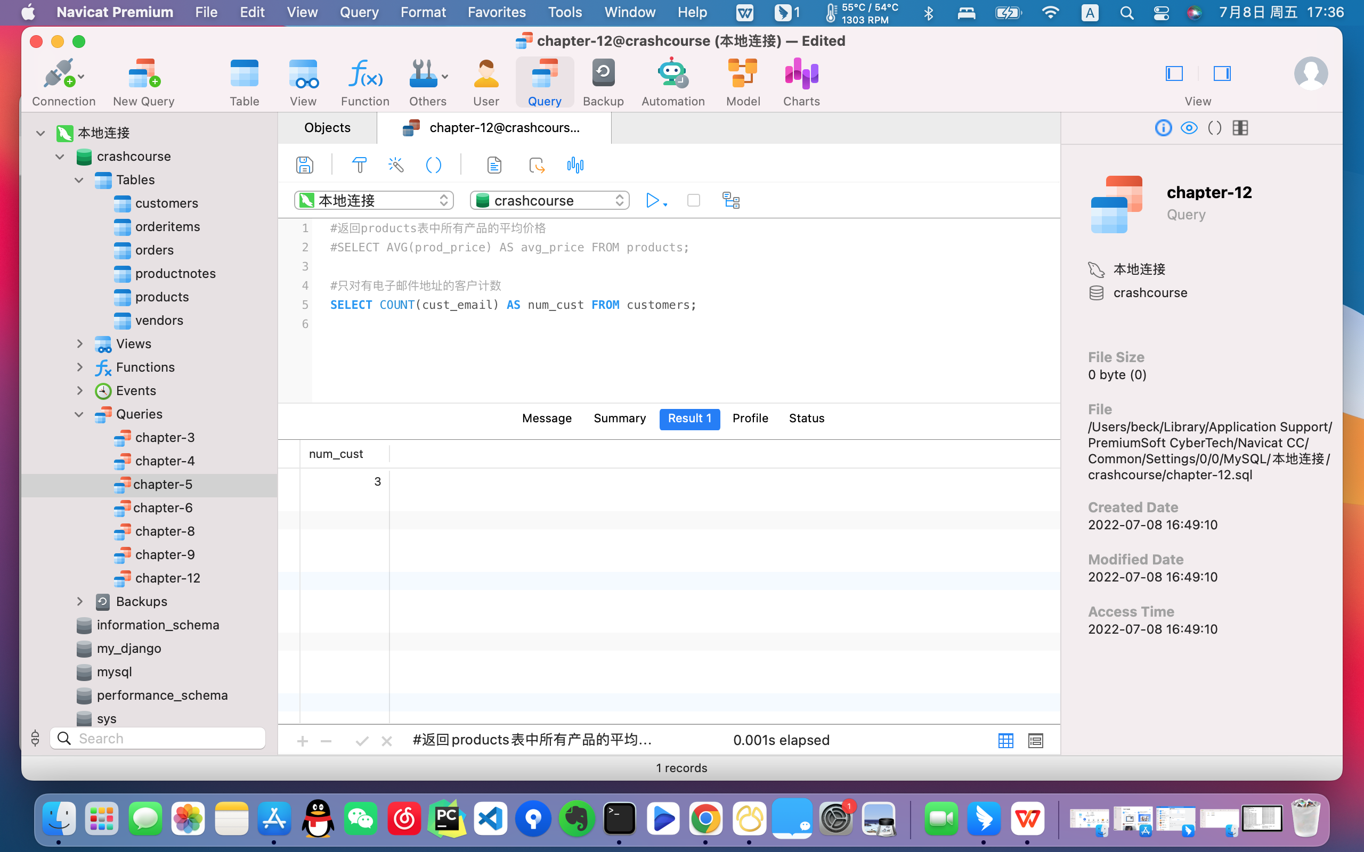The width and height of the screenshot is (1364, 852).
Task: Expand the Backups node
Action: tap(79, 602)
